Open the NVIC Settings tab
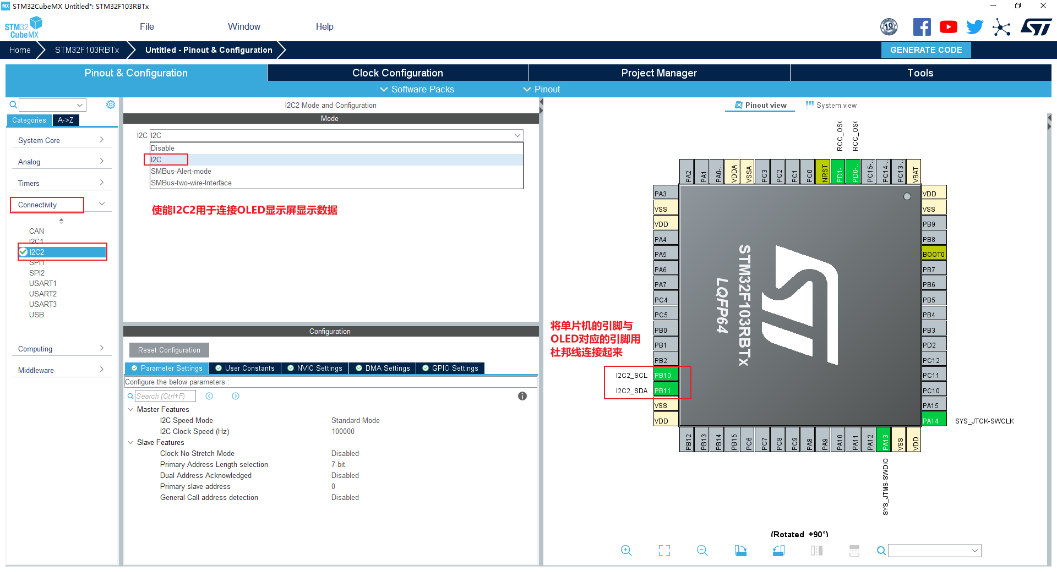1057x572 pixels. 315,368
